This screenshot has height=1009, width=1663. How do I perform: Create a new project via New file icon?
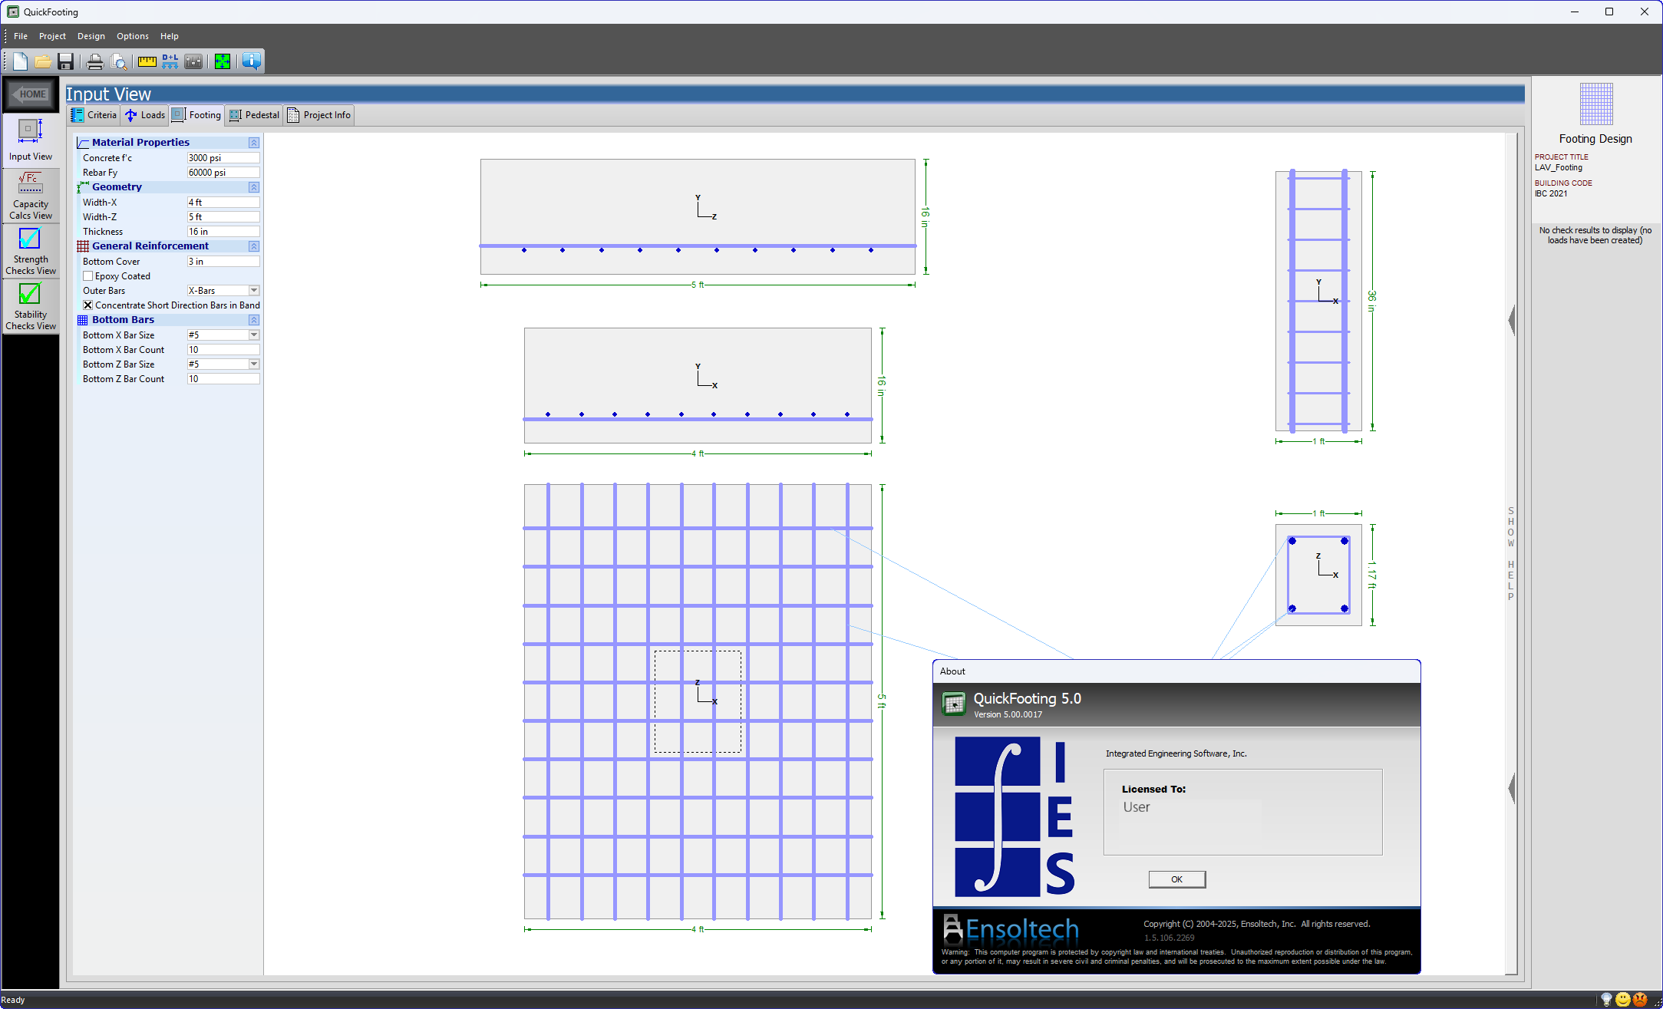pos(19,61)
